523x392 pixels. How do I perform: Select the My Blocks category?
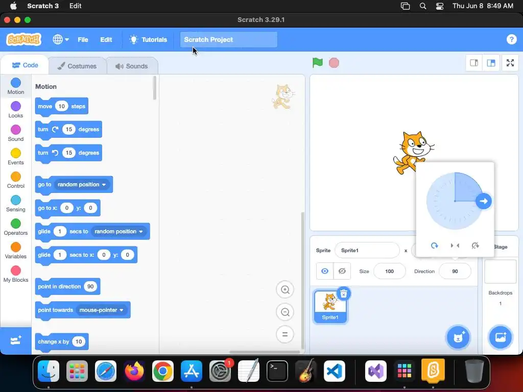tap(16, 274)
